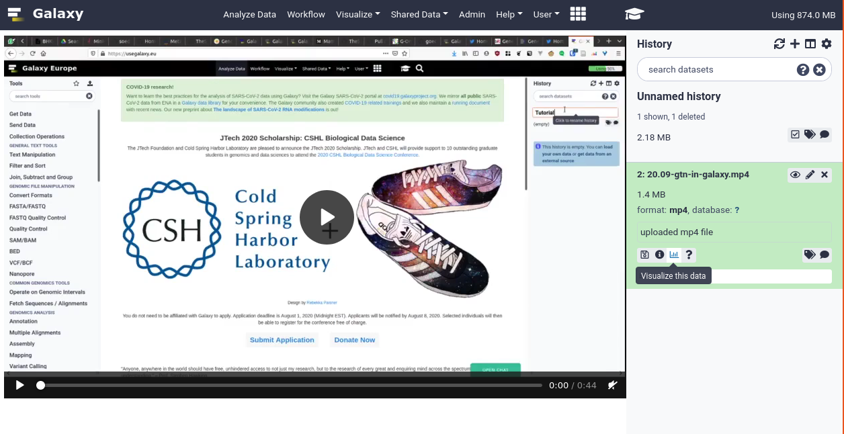
Task: Edit dataset attributes with the pencil icon
Action: click(x=808, y=174)
